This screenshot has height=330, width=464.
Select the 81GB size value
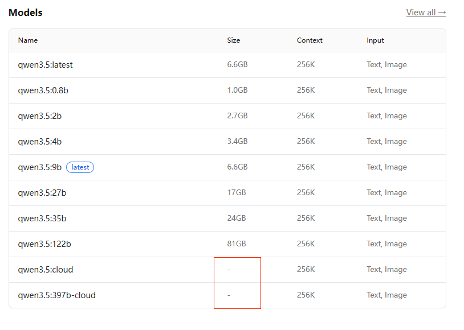(x=237, y=244)
